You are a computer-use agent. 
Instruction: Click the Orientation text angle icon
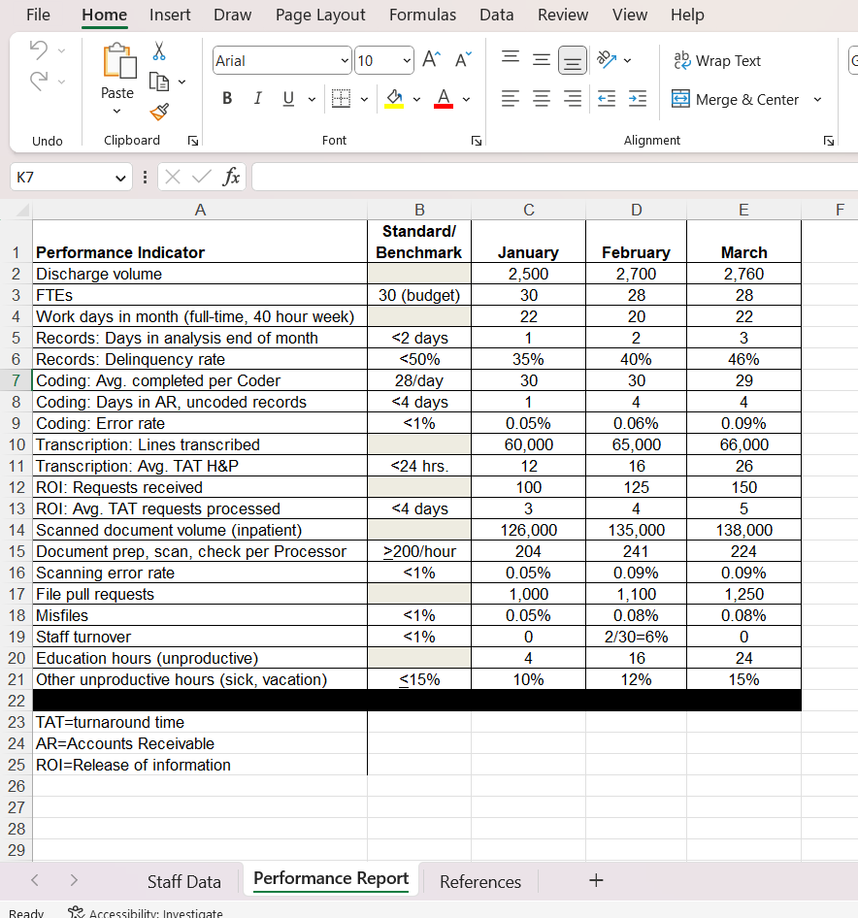(607, 60)
